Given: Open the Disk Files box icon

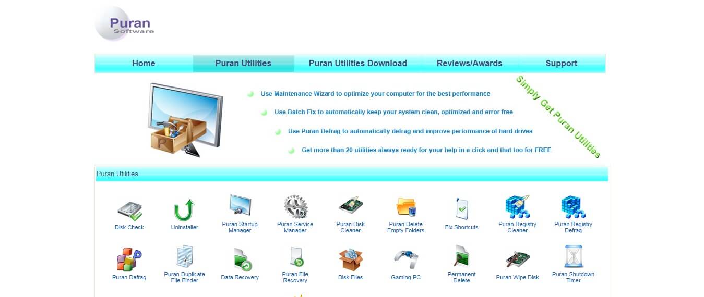Looking at the screenshot, I should point(351,259).
